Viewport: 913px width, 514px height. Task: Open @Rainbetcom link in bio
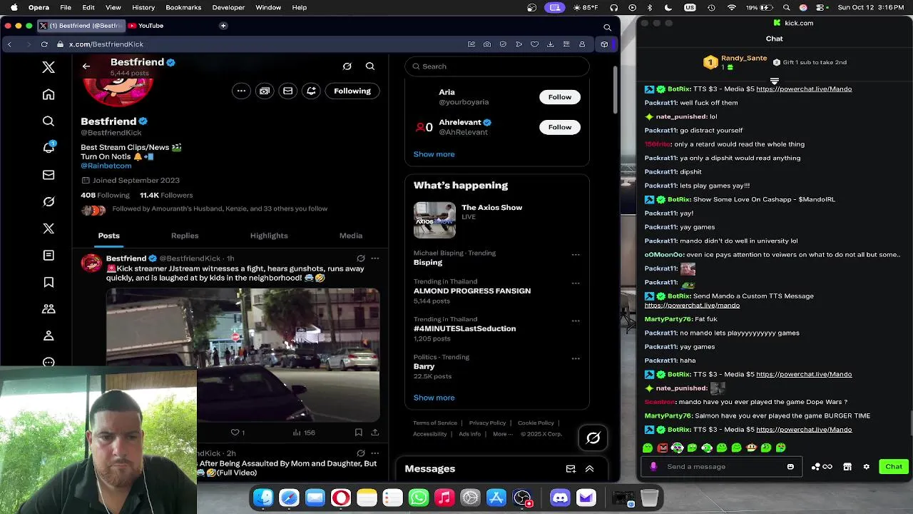pos(106,166)
